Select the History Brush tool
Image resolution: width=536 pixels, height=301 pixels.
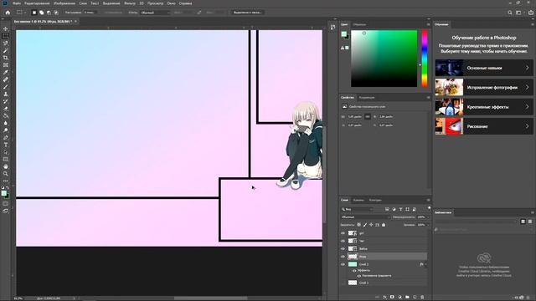click(6, 101)
